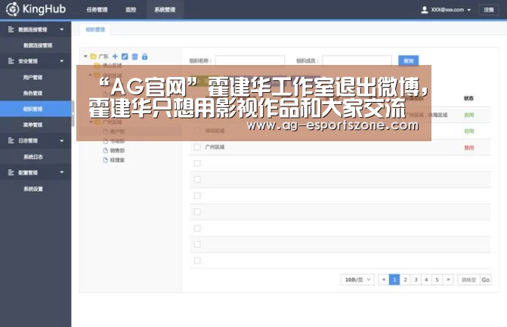Open 角色管理 in the sidebar
Viewport: 507px width, 327px height.
[32, 93]
